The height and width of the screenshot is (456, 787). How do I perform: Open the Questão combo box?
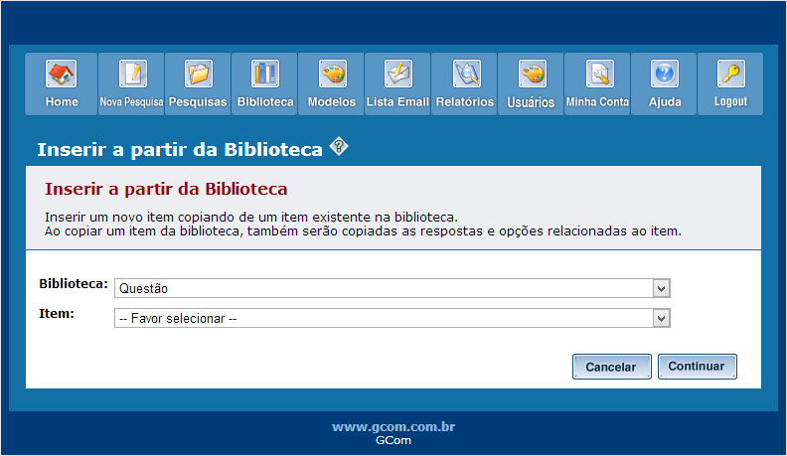tap(393, 288)
